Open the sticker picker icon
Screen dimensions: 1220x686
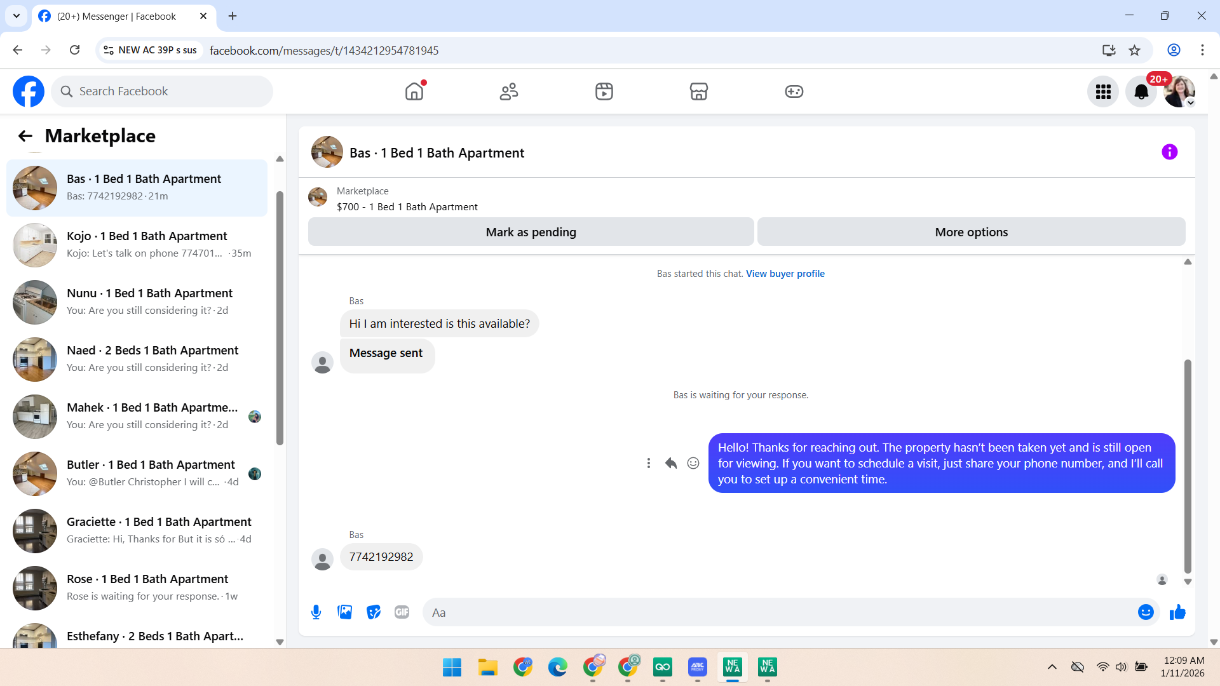tap(374, 612)
